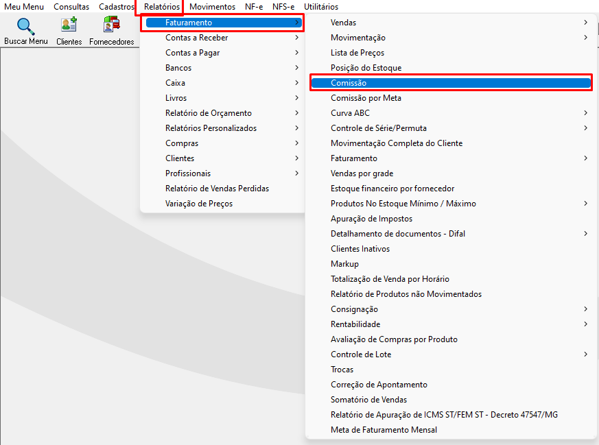Expand the Rentabilidade submenu

coord(451,324)
